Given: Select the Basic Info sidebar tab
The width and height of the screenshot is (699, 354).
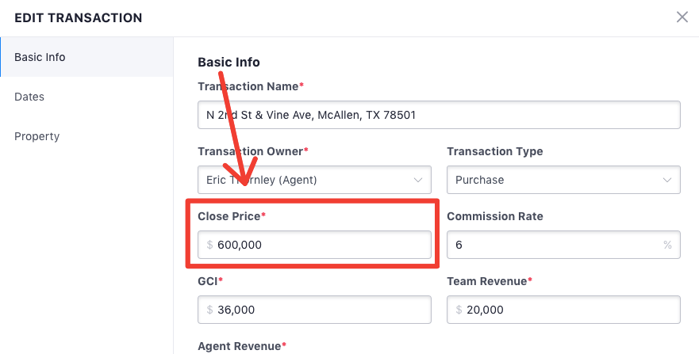Looking at the screenshot, I should pyautogui.click(x=40, y=57).
